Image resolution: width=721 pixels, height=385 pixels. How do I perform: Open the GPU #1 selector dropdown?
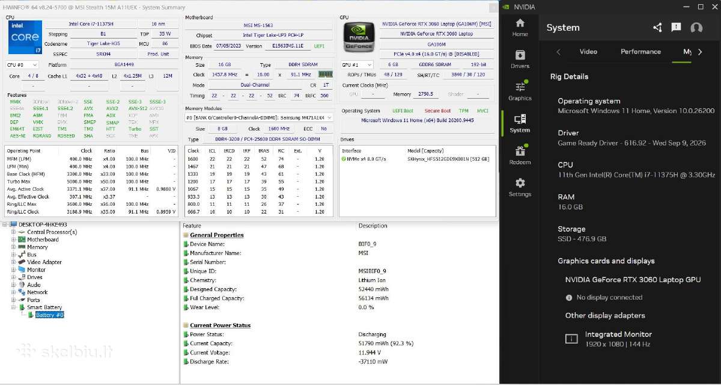(358, 64)
